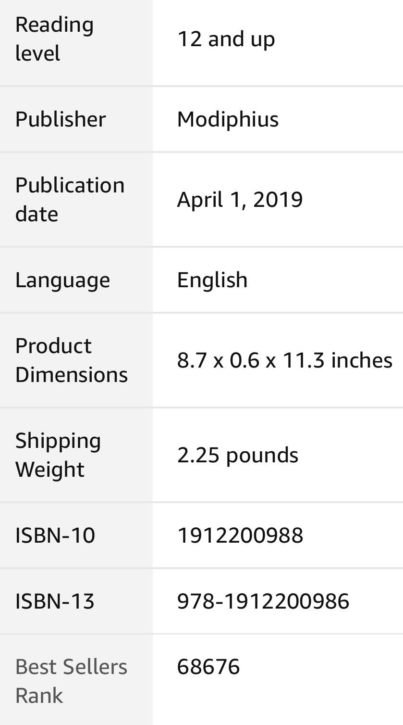
Task: Select the Publication date label
Action: (70, 200)
